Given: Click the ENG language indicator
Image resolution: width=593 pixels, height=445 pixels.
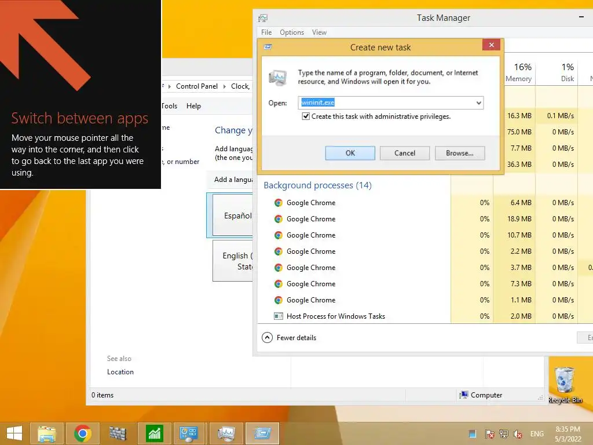Looking at the screenshot, I should [537, 433].
